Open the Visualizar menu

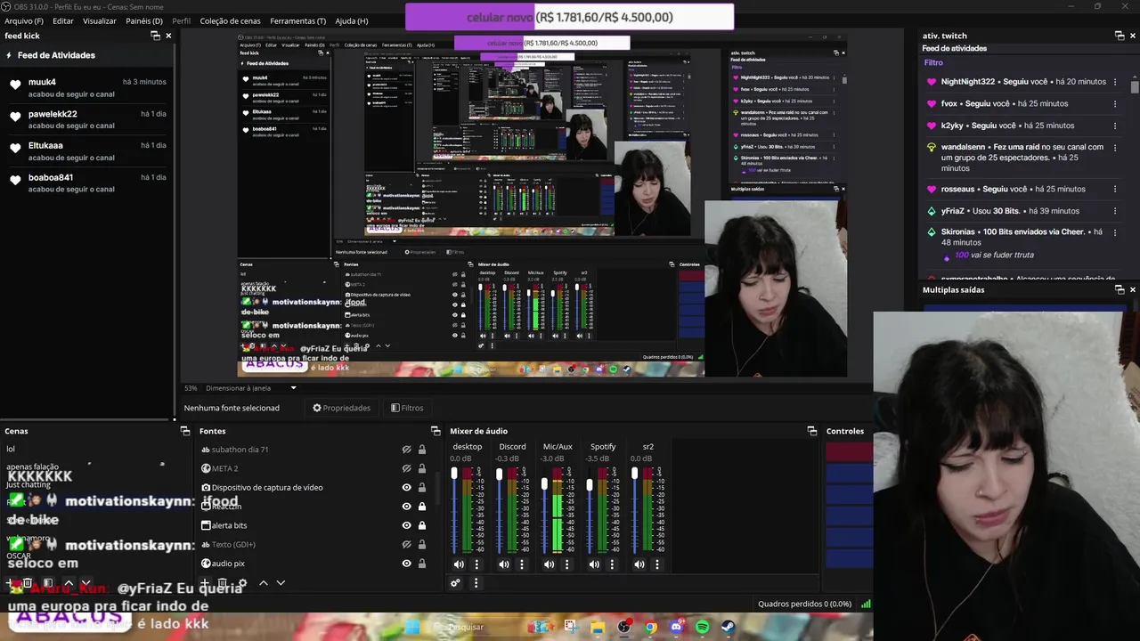click(x=100, y=20)
